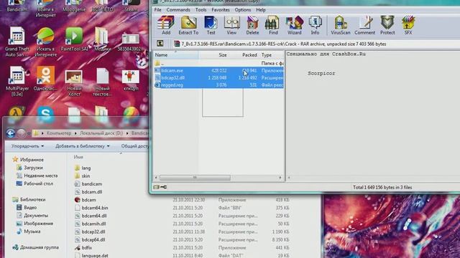The image size is (460, 258).
Task: Click the Grand Theft Auto San desktop icon
Action: pyautogui.click(x=17, y=42)
